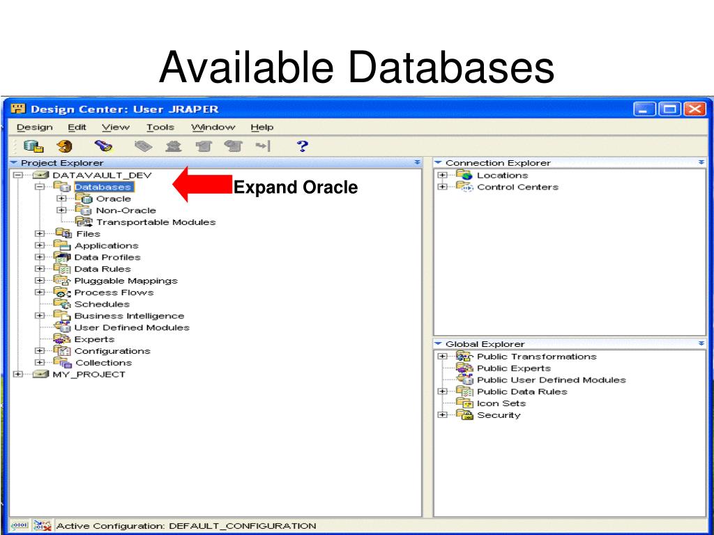This screenshot has width=714, height=535.
Task: Click the Icon Sets folder icon
Action: pos(465,403)
